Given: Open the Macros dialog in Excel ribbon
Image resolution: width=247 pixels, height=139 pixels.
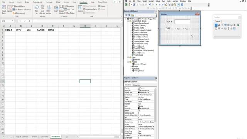Looking at the screenshot, I should 9,8.
